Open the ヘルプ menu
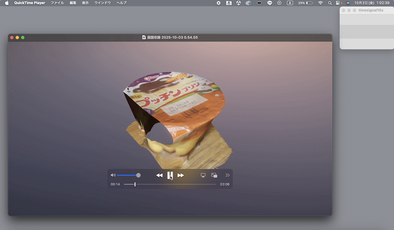 [121, 3]
